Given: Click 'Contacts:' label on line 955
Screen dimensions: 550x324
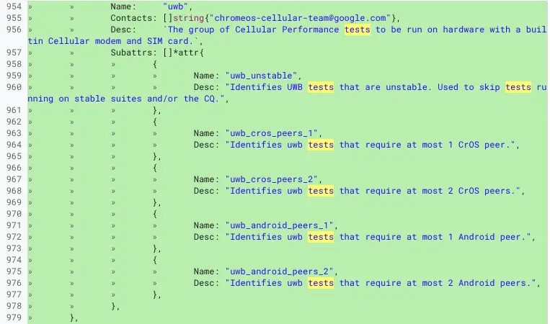Looking at the screenshot, I should [x=133, y=18].
